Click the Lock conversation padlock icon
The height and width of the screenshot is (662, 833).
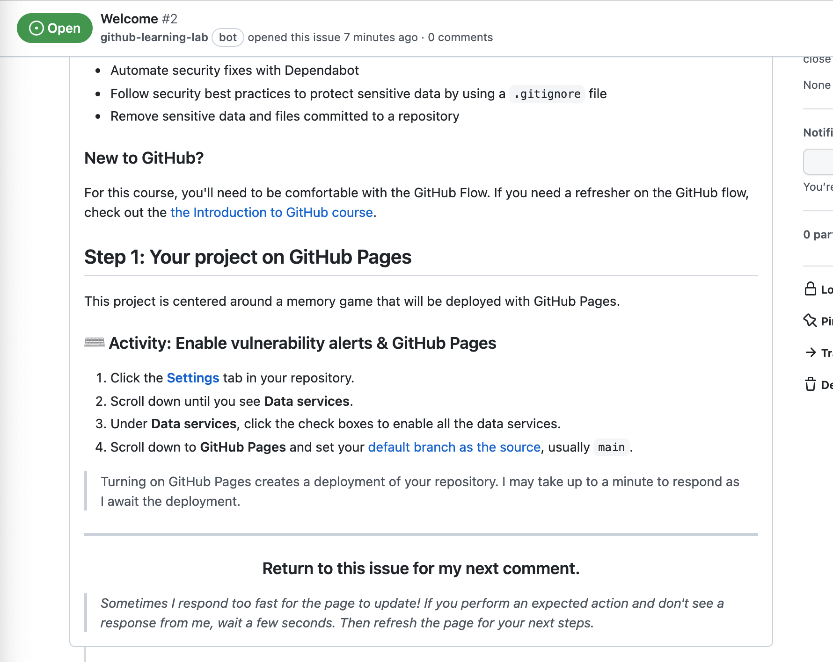(x=810, y=289)
